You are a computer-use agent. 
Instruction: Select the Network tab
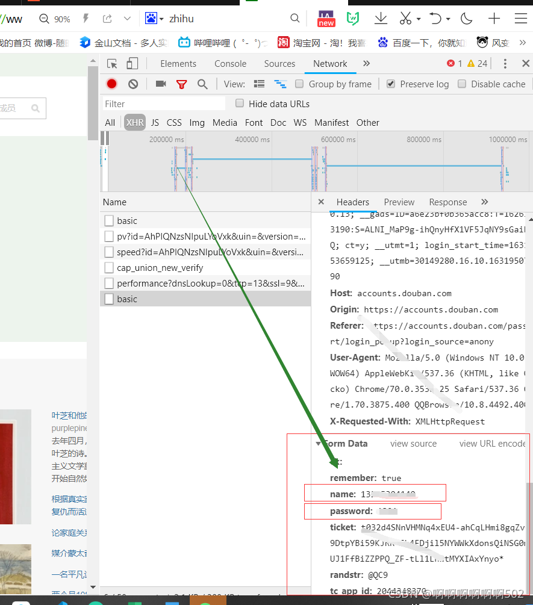pos(330,64)
